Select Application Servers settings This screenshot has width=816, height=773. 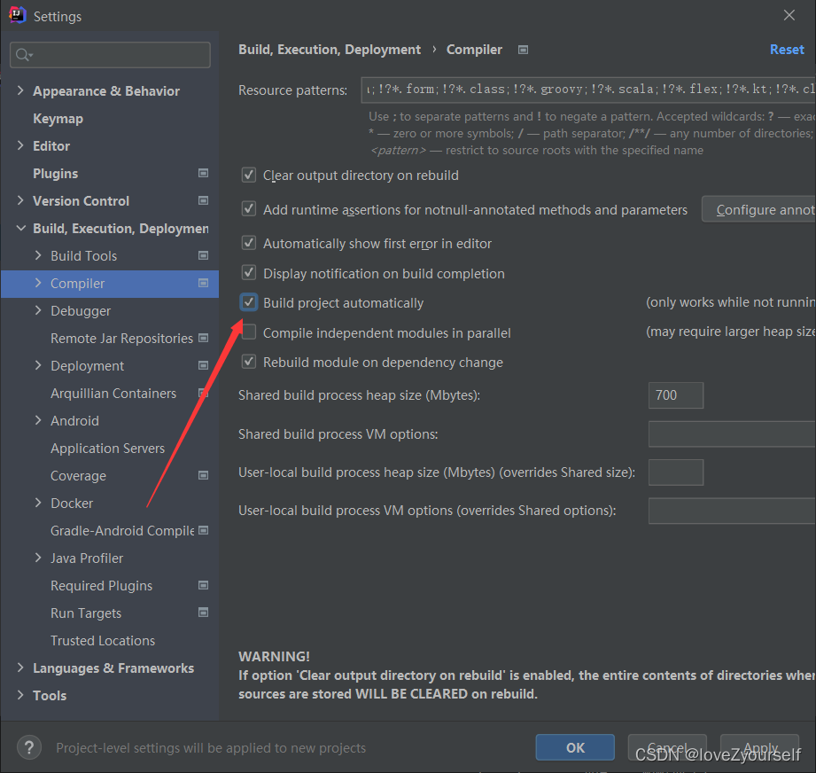(108, 449)
